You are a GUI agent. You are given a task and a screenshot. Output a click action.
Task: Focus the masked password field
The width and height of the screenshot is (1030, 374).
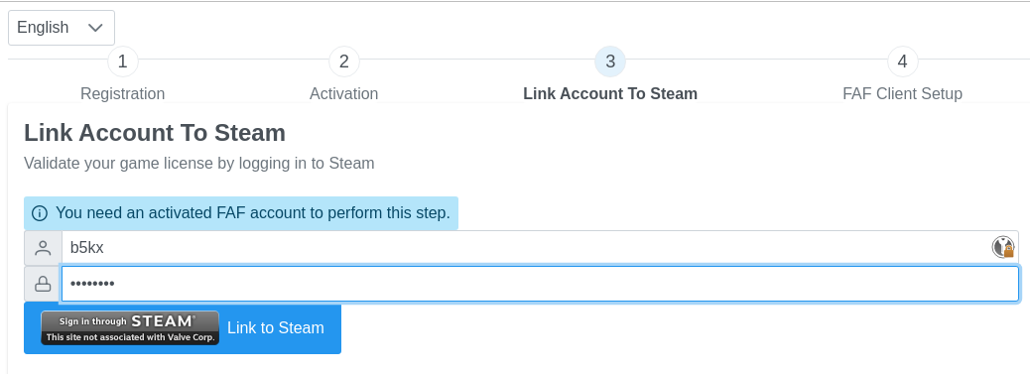click(x=540, y=284)
